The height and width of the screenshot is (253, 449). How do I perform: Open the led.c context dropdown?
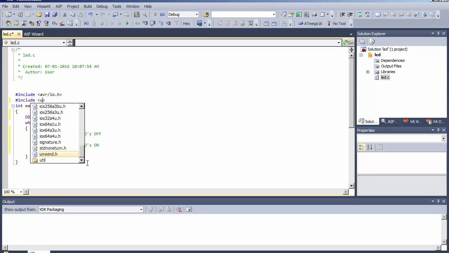[x=64, y=43]
